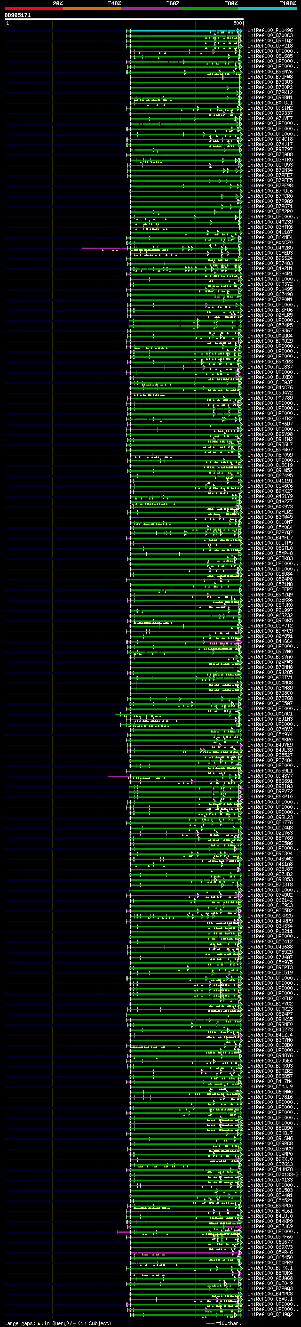Click hit label UniRef100_P27483
The image size is (301, 1327).
270,263
